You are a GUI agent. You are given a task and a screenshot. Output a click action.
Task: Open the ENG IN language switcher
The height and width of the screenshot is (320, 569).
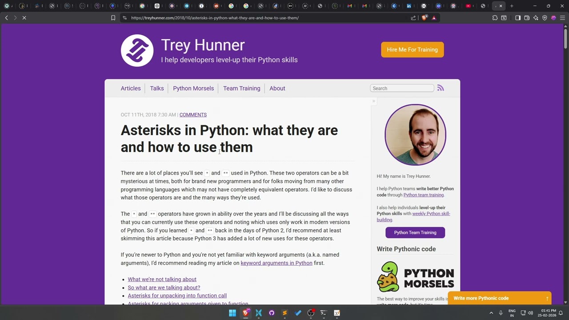pos(512,313)
